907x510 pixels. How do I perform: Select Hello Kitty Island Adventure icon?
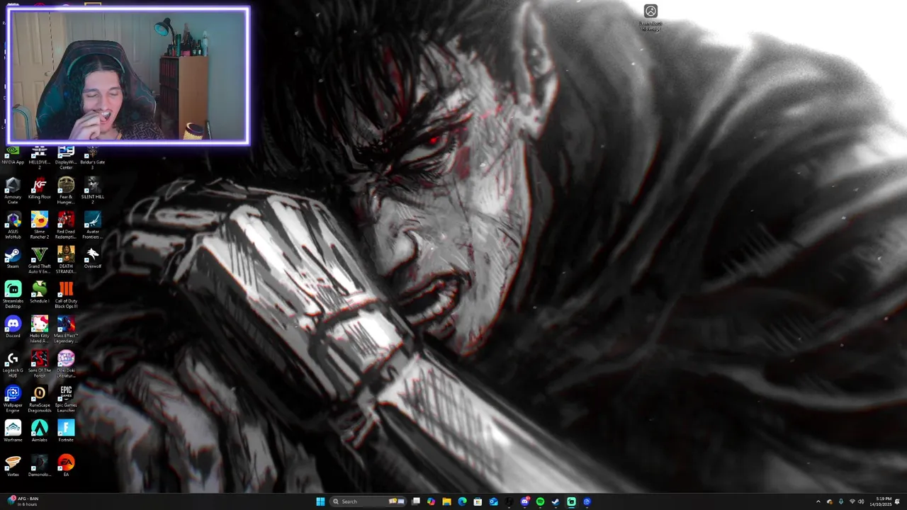[x=39, y=330]
